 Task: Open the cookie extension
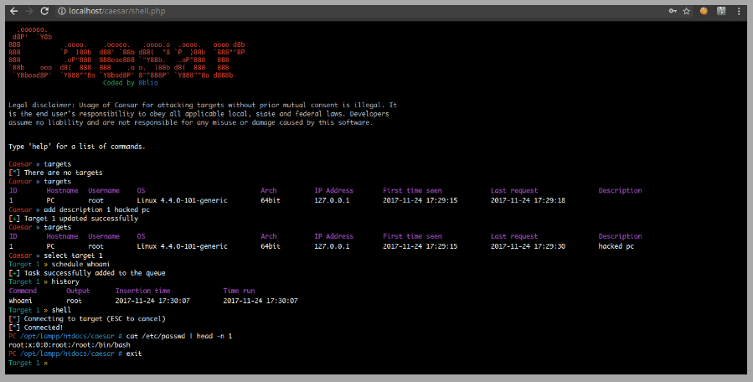(x=704, y=11)
